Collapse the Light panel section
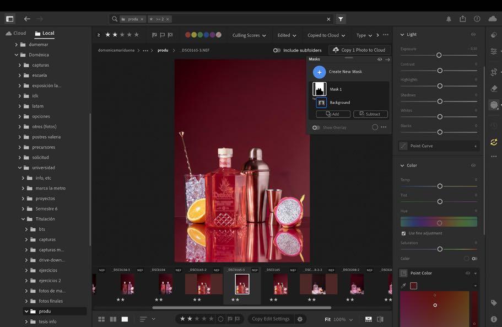The height and width of the screenshot is (327, 502). pyautogui.click(x=402, y=34)
